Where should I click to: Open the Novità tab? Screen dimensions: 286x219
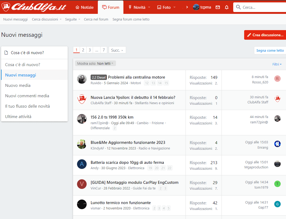[137, 7]
